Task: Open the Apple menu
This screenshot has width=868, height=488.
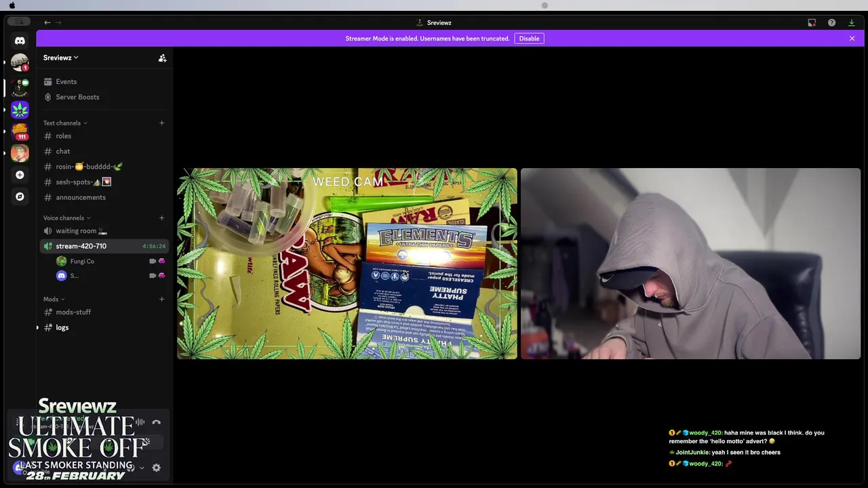Action: (12, 5)
